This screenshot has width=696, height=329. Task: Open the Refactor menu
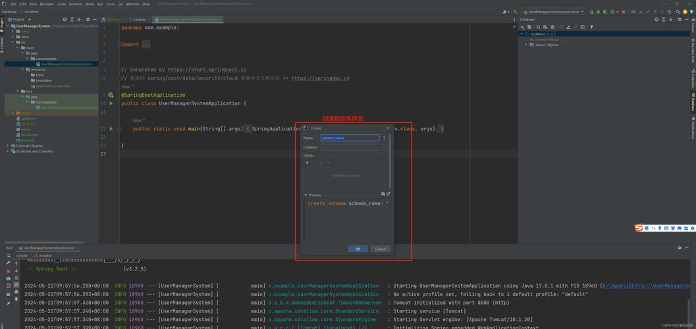pyautogui.click(x=76, y=4)
